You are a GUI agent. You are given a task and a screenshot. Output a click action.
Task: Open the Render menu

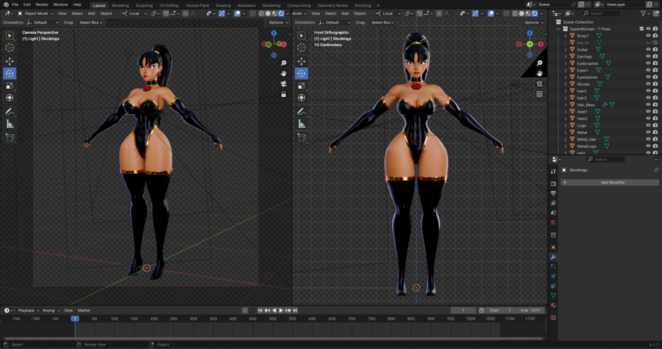coord(41,5)
